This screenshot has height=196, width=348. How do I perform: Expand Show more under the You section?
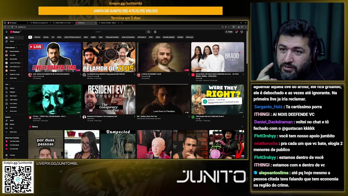tap(14, 111)
